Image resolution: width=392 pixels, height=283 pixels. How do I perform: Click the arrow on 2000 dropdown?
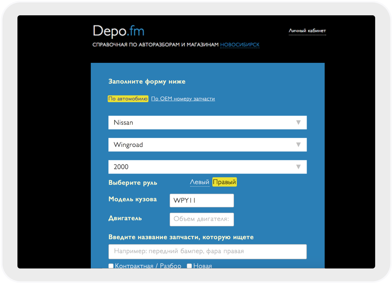(298, 167)
